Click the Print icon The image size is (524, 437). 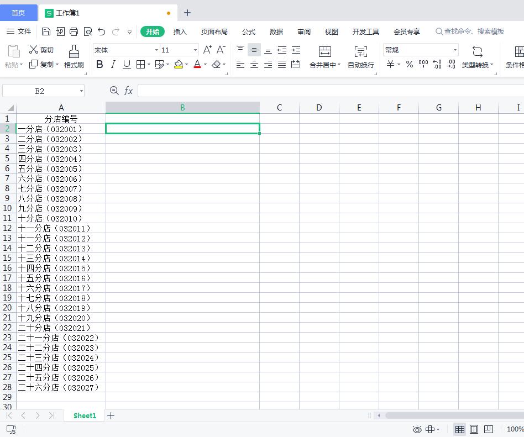coord(74,31)
